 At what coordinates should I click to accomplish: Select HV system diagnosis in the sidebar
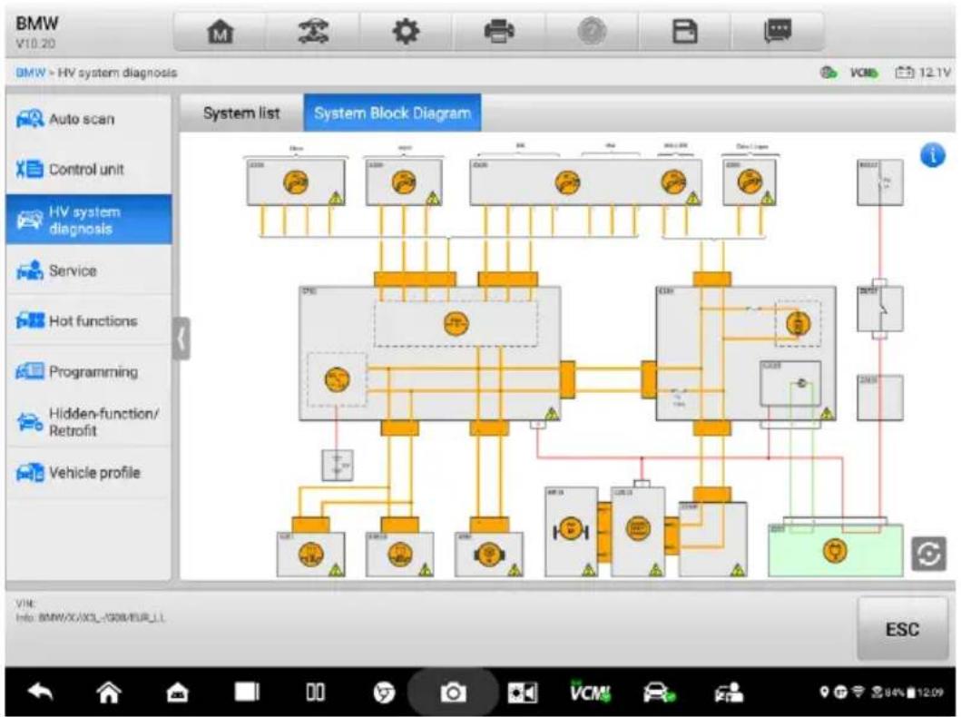pos(89,220)
